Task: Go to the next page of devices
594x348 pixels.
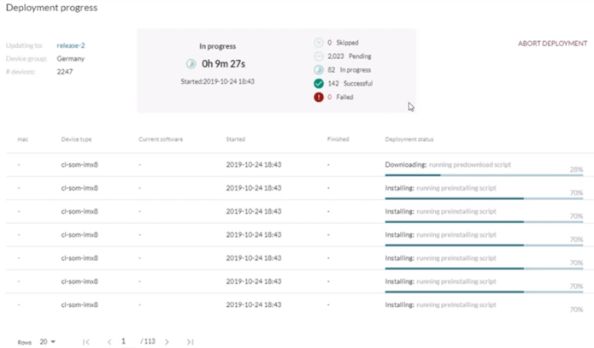Action: click(x=167, y=342)
